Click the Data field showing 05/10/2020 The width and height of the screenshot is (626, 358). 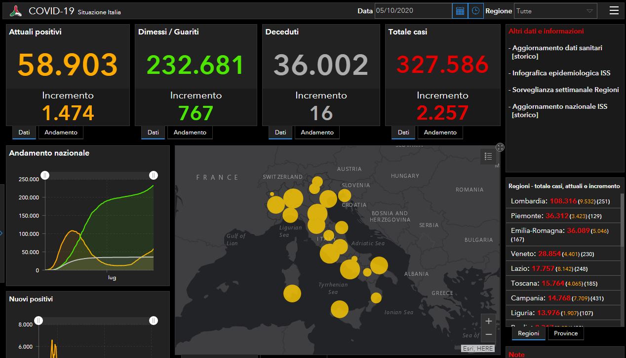[x=413, y=11]
